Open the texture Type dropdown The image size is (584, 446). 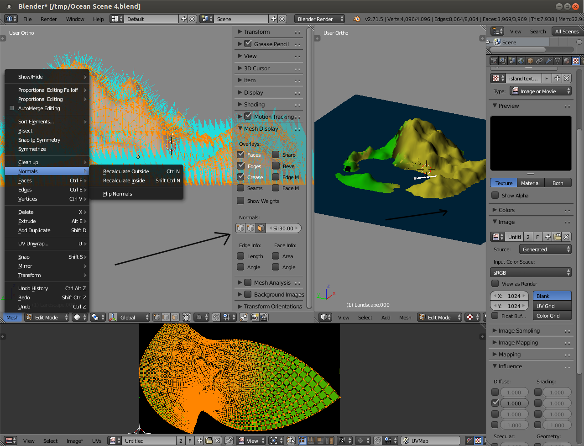coord(541,91)
